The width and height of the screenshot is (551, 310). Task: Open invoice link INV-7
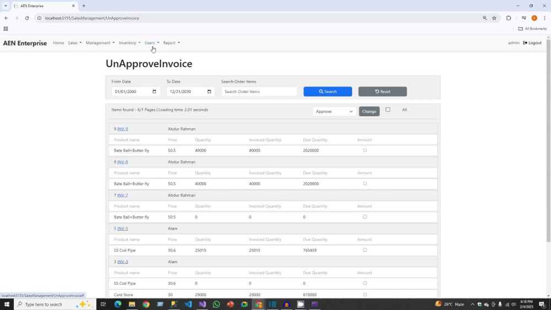pos(123,195)
